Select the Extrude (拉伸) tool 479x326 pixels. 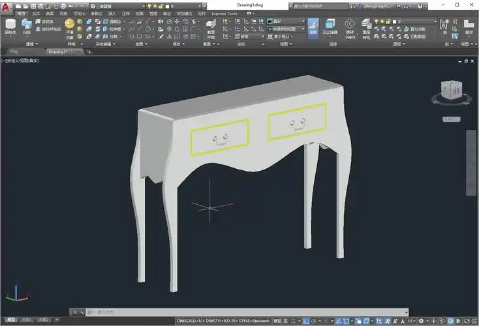(x=27, y=26)
